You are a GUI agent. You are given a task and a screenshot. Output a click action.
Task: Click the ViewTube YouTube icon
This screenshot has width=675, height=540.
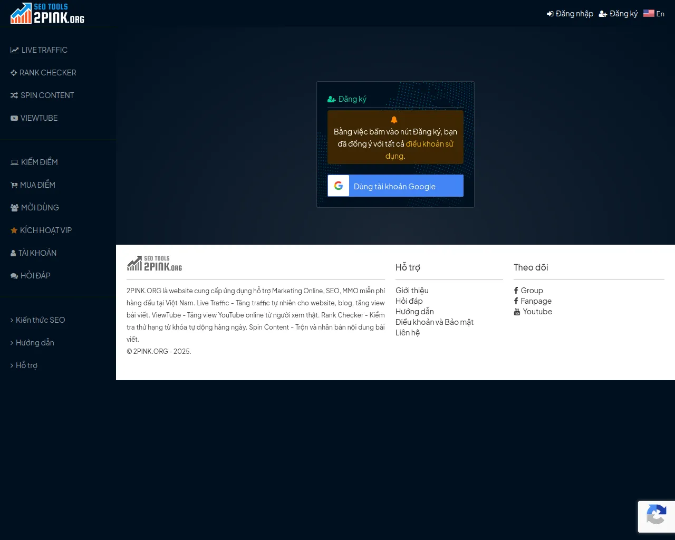coord(14,118)
